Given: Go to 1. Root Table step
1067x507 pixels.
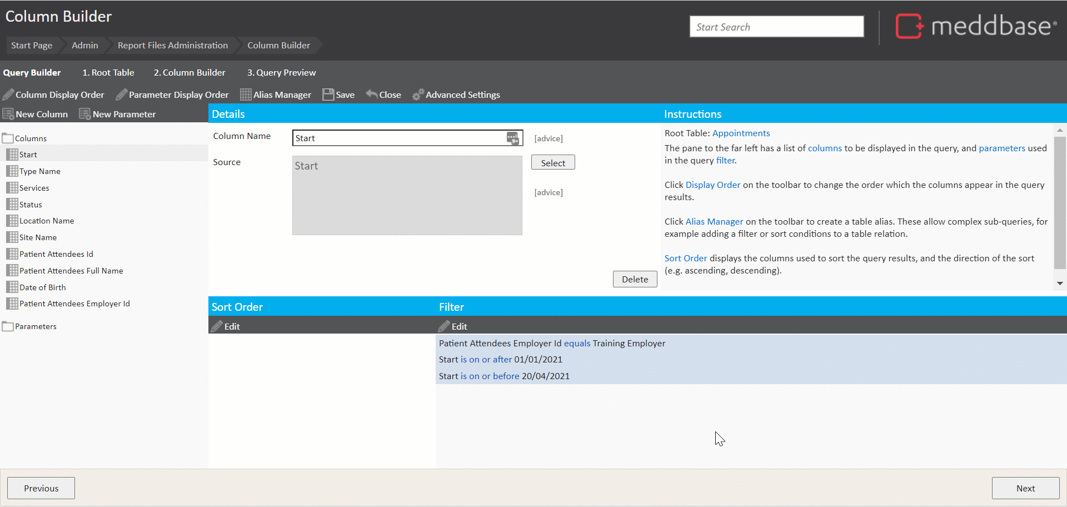Looking at the screenshot, I should point(108,72).
